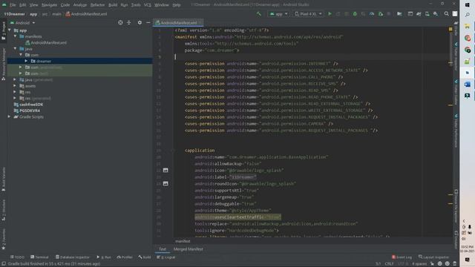Click AndroidManifest.xml in breadcrumb bar
The image size is (475, 267).
pyautogui.click(x=86, y=14)
